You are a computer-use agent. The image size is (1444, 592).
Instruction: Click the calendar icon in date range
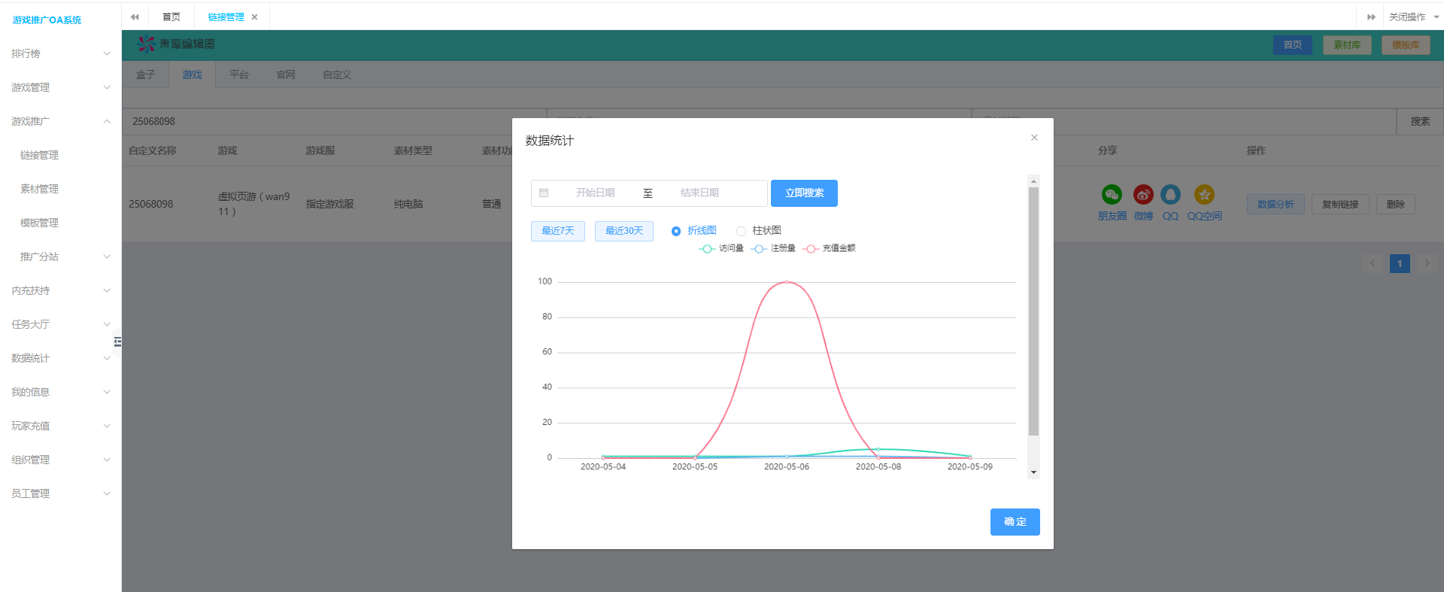[x=544, y=193]
